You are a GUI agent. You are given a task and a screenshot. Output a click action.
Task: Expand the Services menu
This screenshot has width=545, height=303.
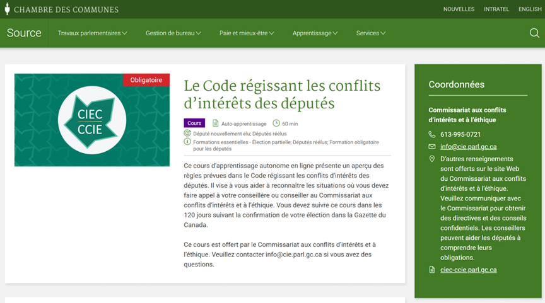point(370,33)
